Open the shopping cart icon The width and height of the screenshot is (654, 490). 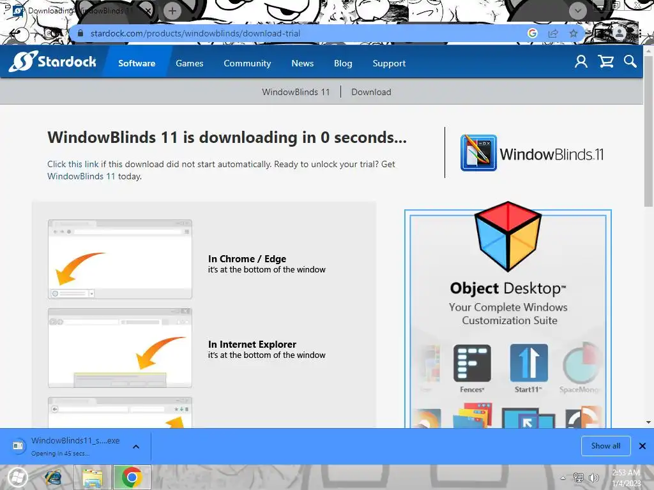[x=605, y=62]
